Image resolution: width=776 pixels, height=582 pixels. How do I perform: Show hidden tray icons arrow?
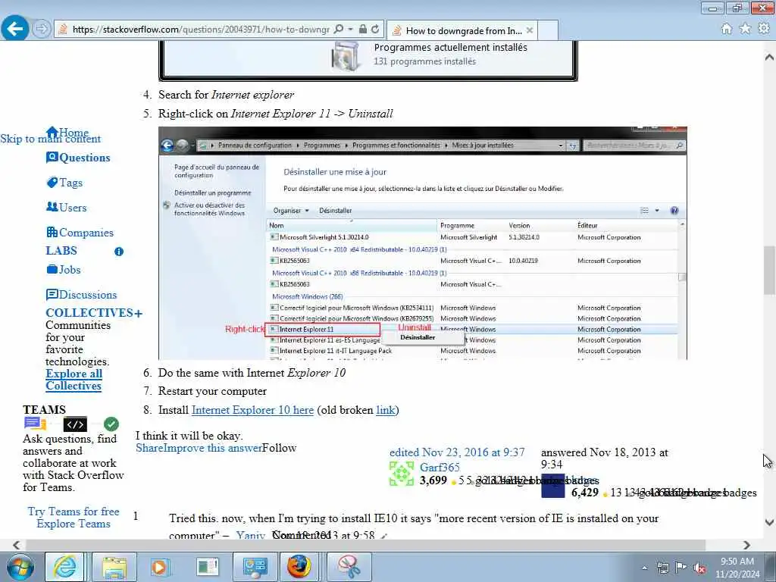click(644, 568)
